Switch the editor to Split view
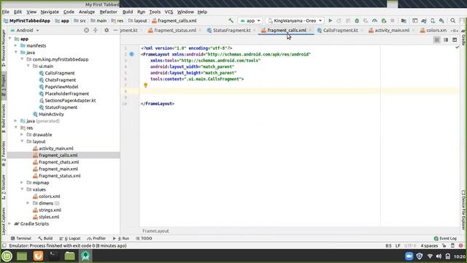This screenshot has width=467, height=263. pyautogui.click(x=446, y=39)
